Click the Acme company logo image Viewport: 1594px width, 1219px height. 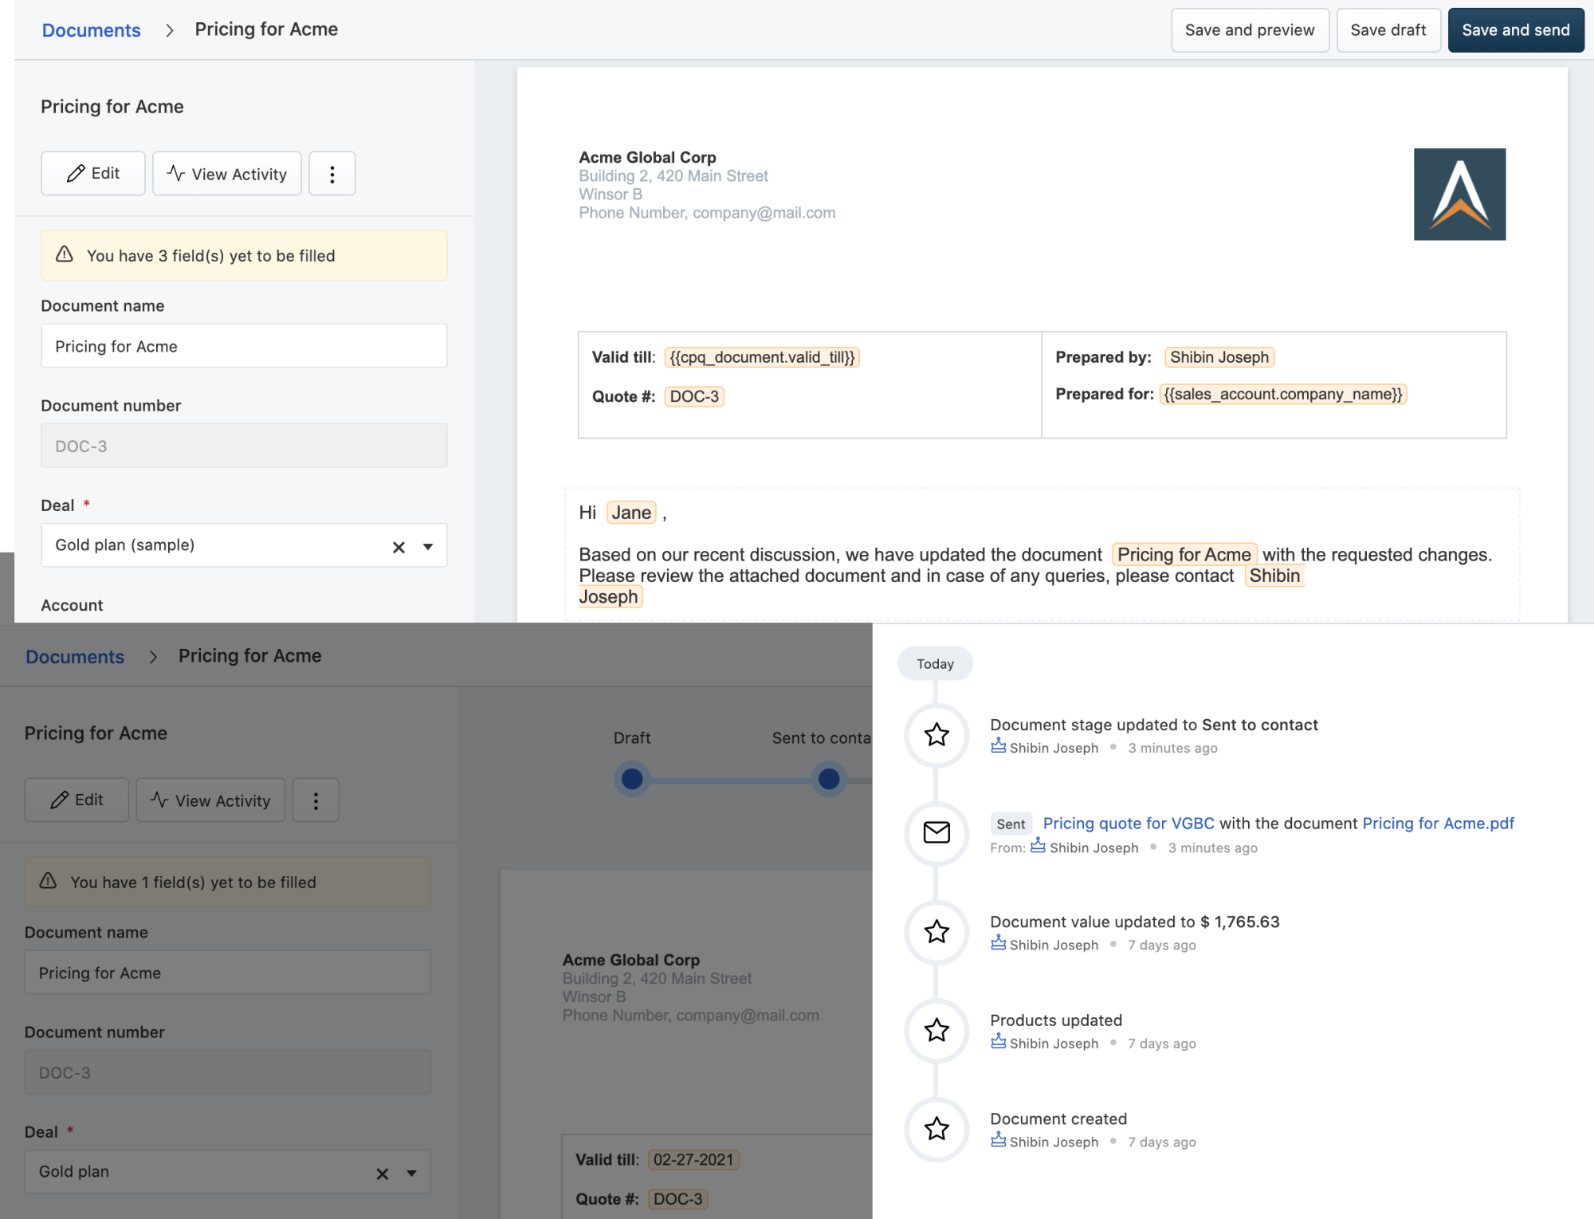(x=1459, y=194)
